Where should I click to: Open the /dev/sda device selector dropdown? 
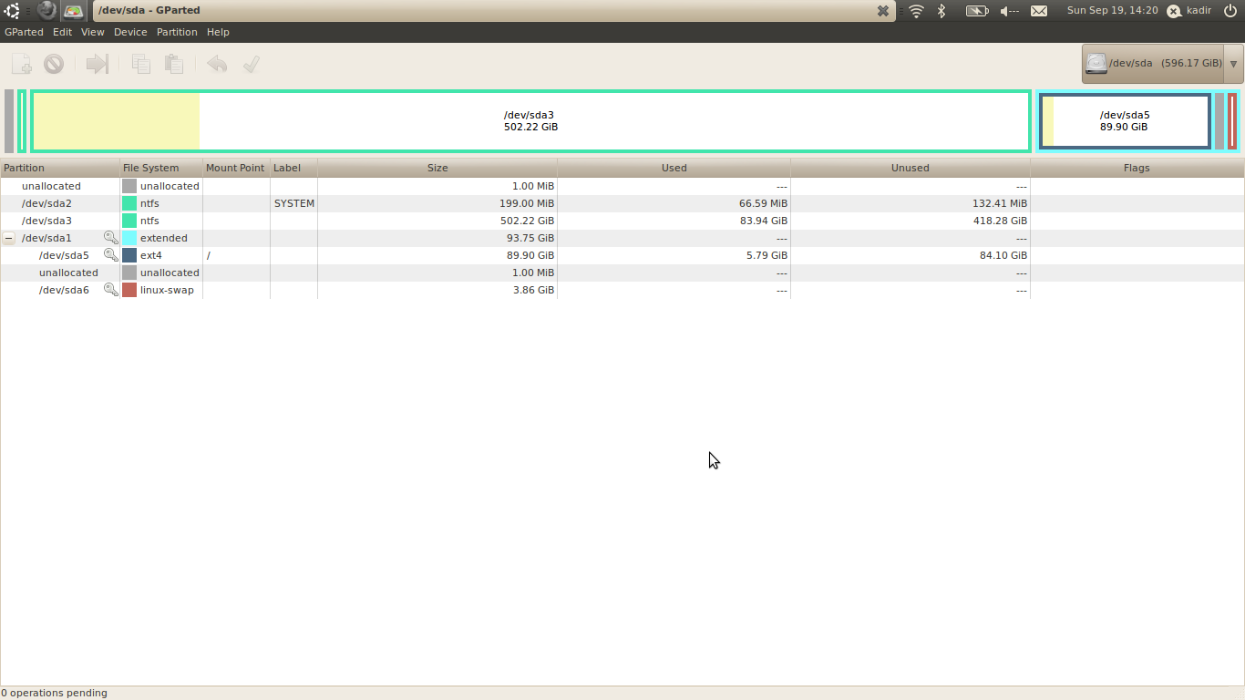click(1162, 64)
